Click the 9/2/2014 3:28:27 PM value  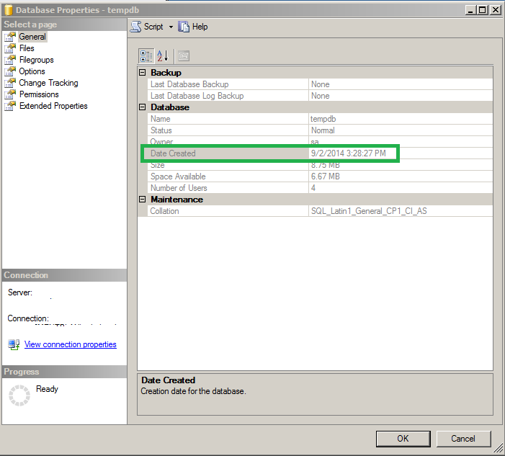pos(348,153)
